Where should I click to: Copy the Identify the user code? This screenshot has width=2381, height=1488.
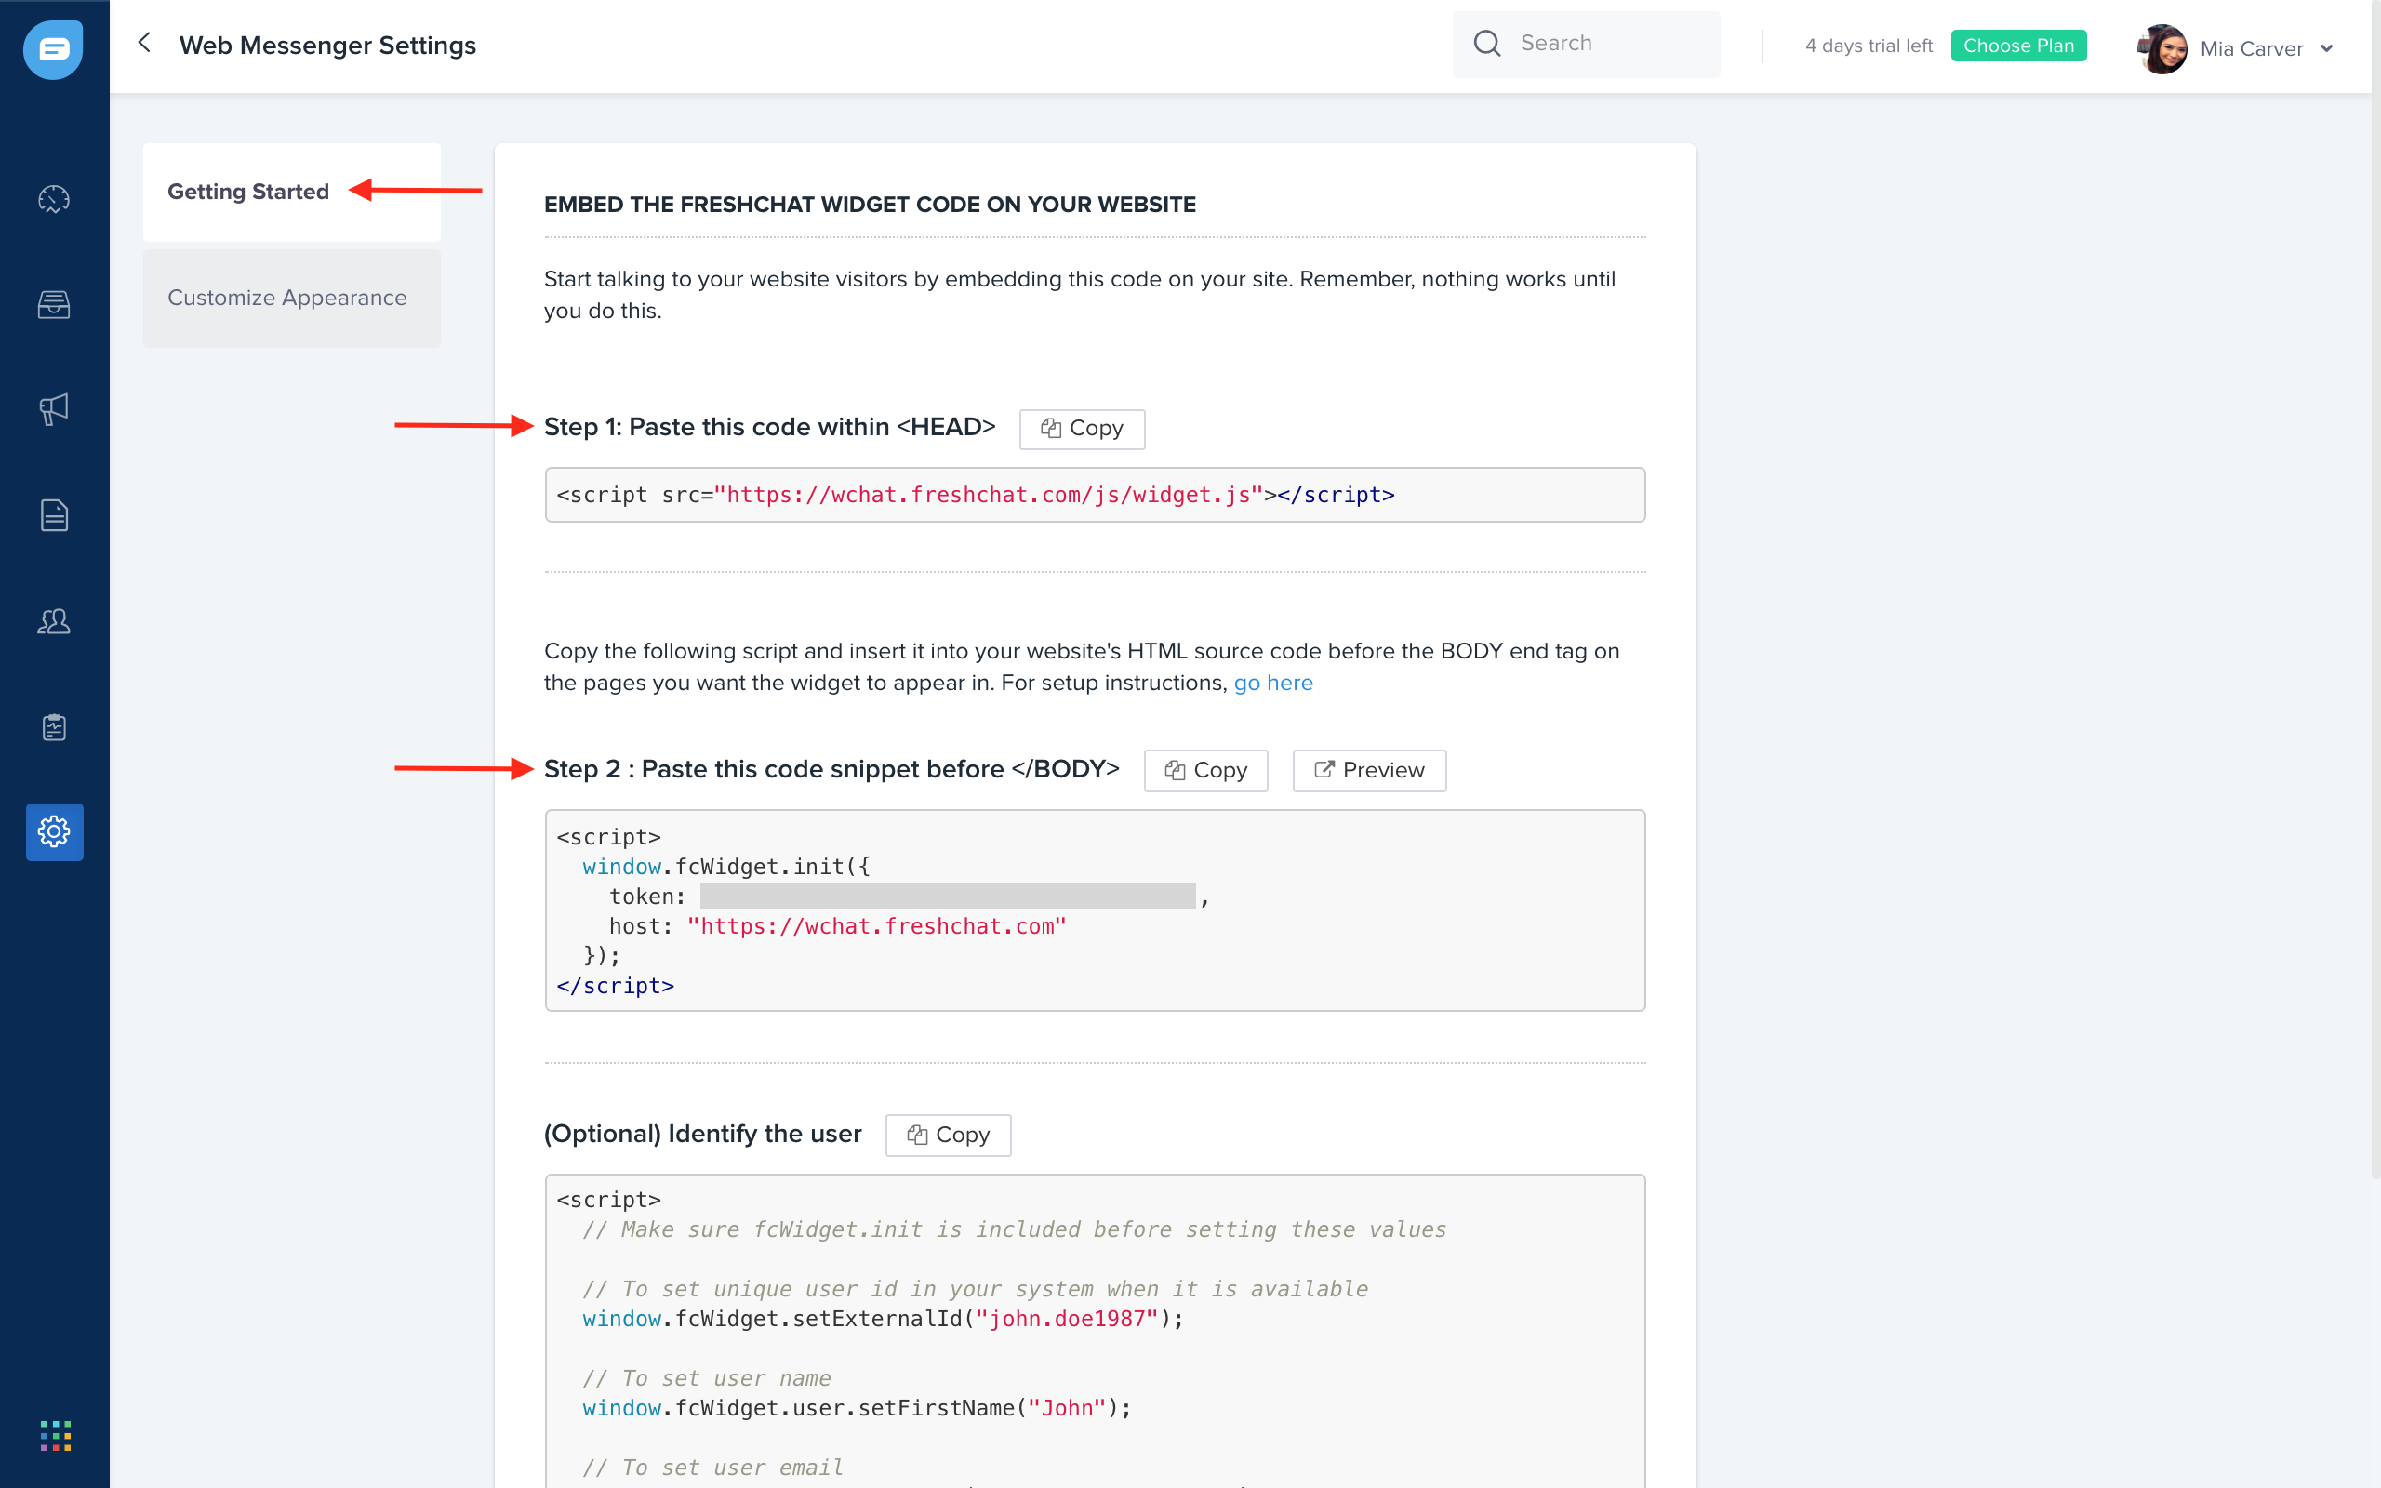tap(949, 1135)
